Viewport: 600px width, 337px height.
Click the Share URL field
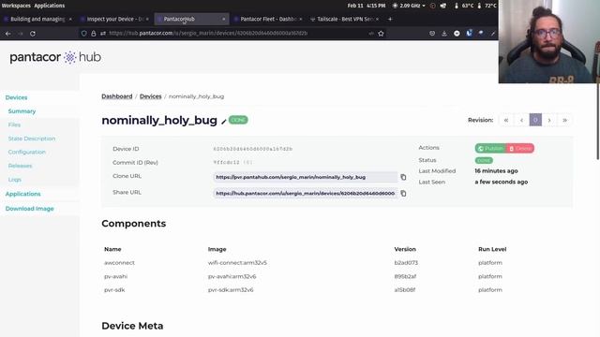306,194
